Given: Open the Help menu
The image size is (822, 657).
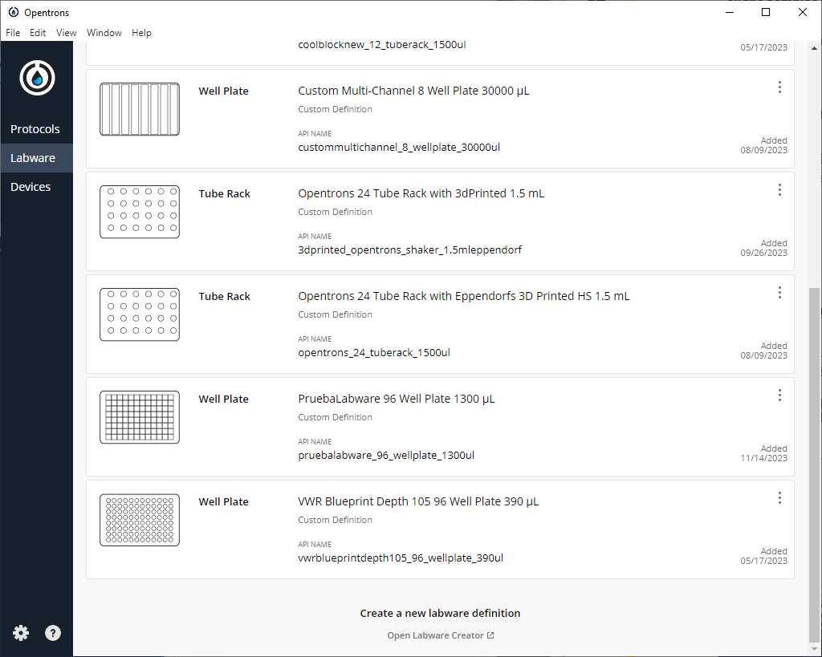Looking at the screenshot, I should point(141,33).
